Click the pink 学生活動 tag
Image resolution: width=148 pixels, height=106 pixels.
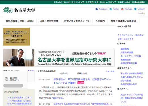coord(81,83)
